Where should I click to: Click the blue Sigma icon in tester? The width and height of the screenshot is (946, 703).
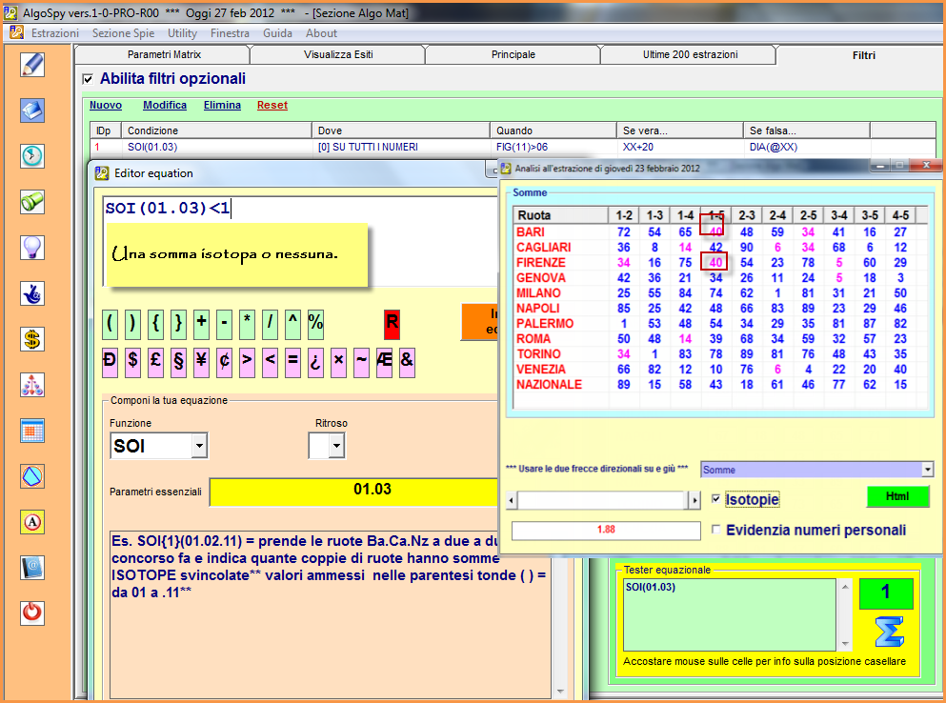pos(887,633)
